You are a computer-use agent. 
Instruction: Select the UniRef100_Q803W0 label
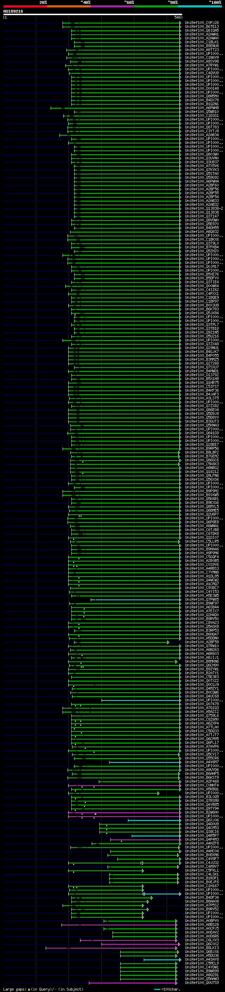pyautogui.click(x=202, y=154)
